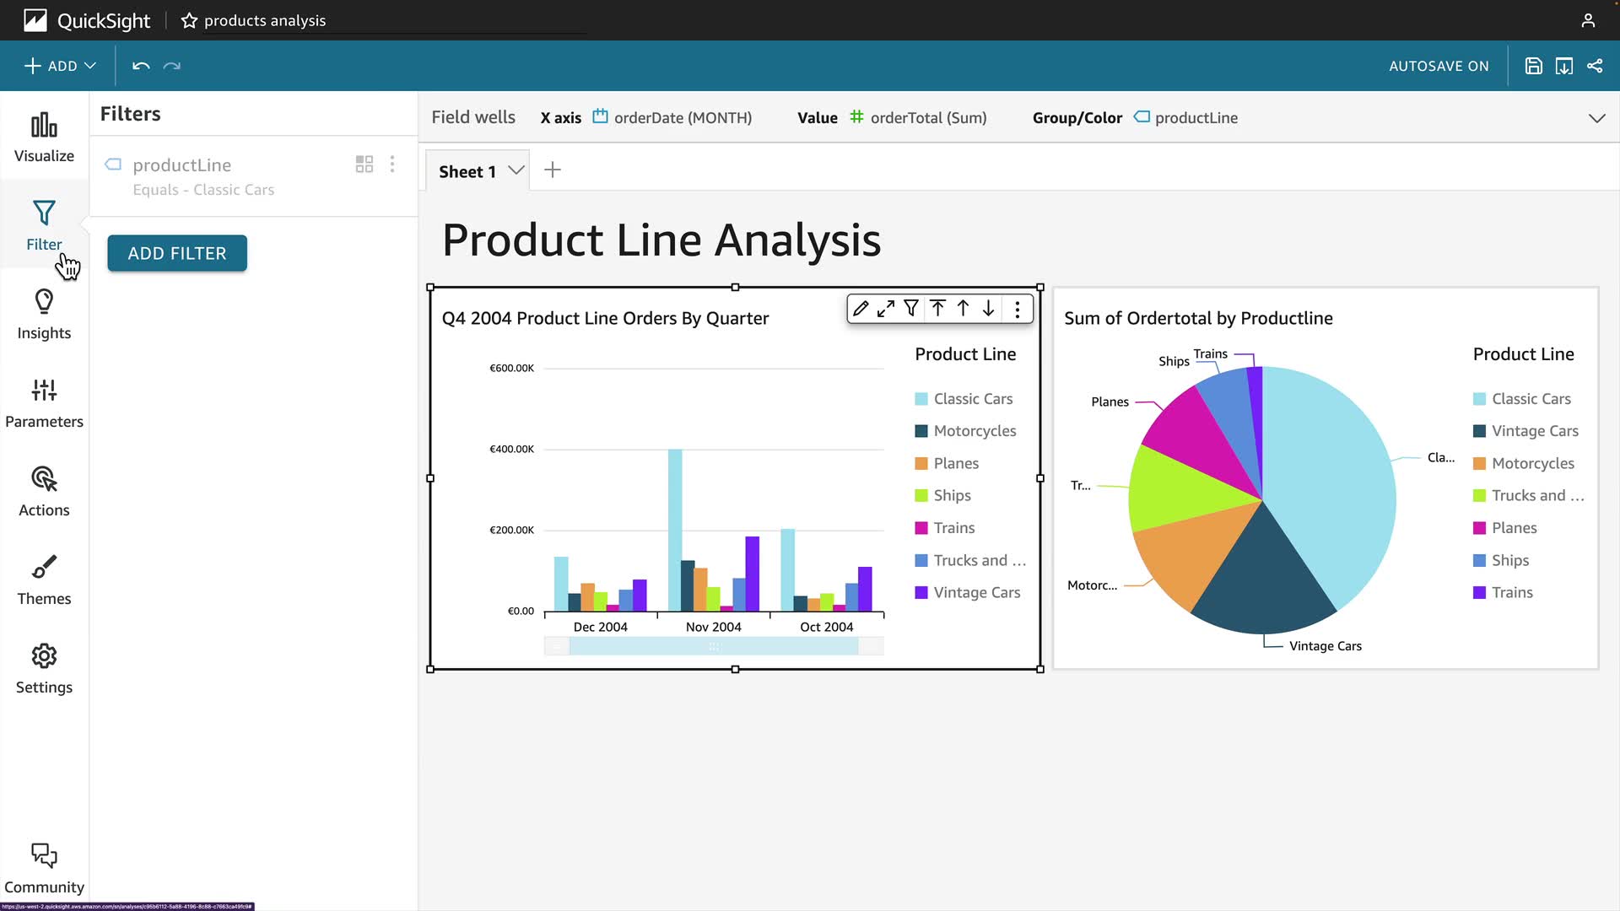This screenshot has height=911, width=1620.
Task: Maximize the bar chart visual
Action: tap(885, 309)
